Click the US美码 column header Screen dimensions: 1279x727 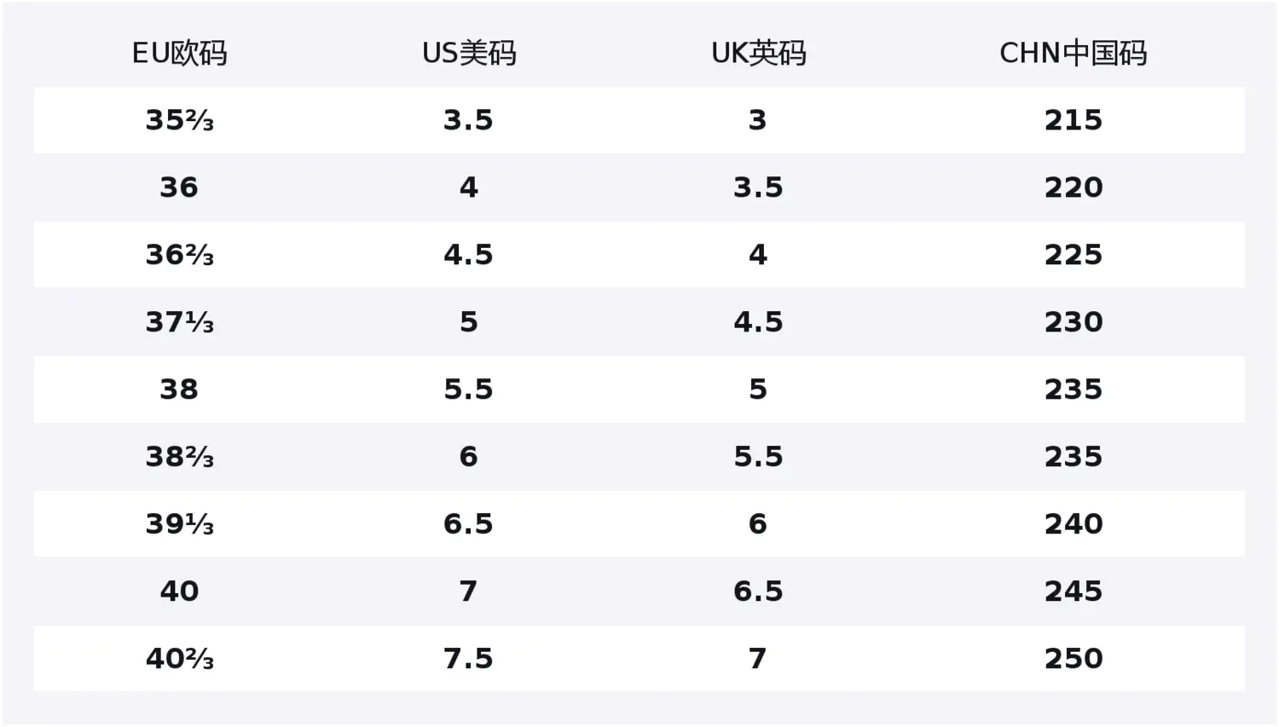click(x=469, y=53)
